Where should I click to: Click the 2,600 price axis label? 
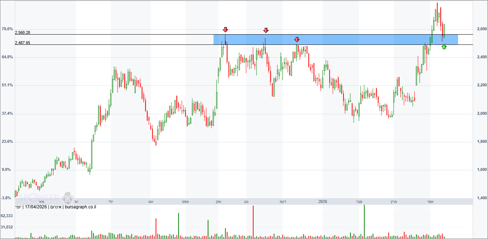tap(481, 29)
